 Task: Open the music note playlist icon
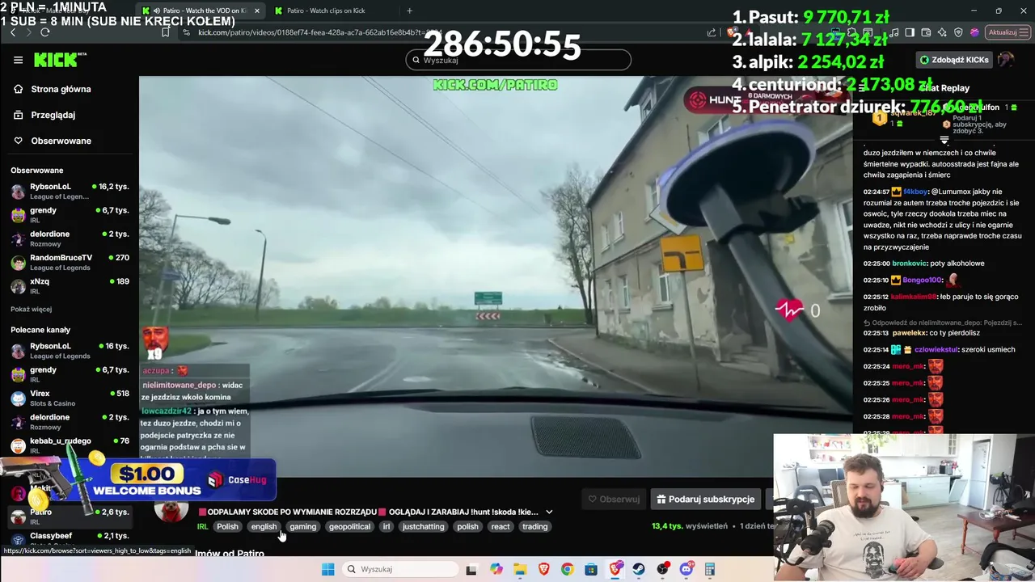click(x=893, y=32)
